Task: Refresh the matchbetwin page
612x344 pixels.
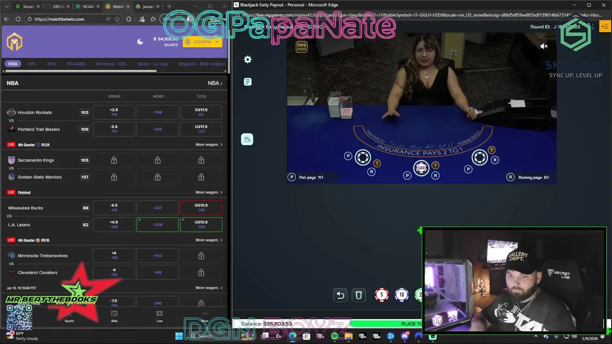Action: point(18,19)
